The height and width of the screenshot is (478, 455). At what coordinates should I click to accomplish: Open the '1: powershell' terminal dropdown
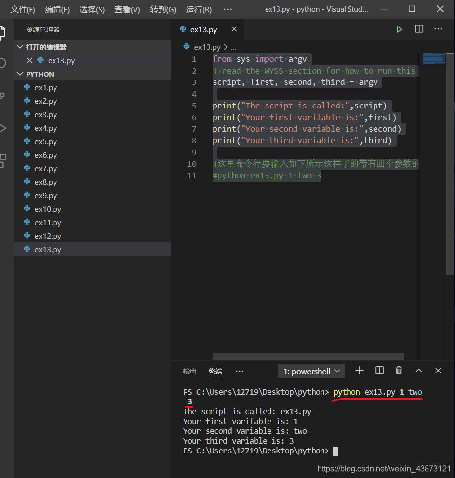[x=311, y=371]
